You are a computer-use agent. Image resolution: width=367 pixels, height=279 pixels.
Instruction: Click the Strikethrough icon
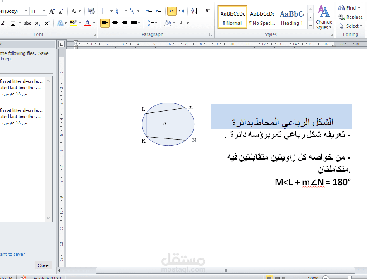[x=28, y=23]
